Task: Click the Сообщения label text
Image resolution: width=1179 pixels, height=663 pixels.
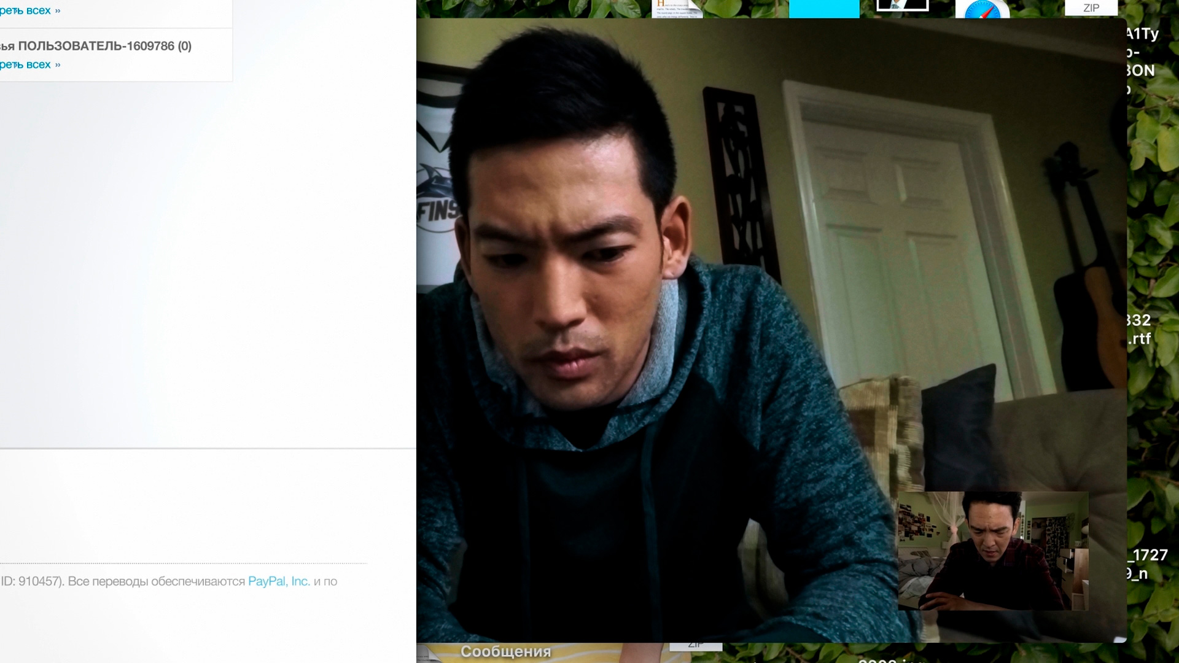Action: tap(505, 652)
